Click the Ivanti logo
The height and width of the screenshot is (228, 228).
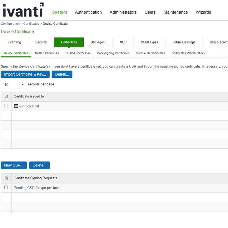[23, 10]
